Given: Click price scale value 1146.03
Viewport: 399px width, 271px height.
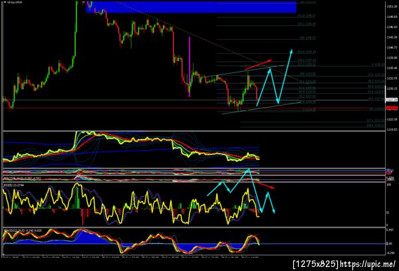Looking at the screenshot, I should tap(392, 27).
